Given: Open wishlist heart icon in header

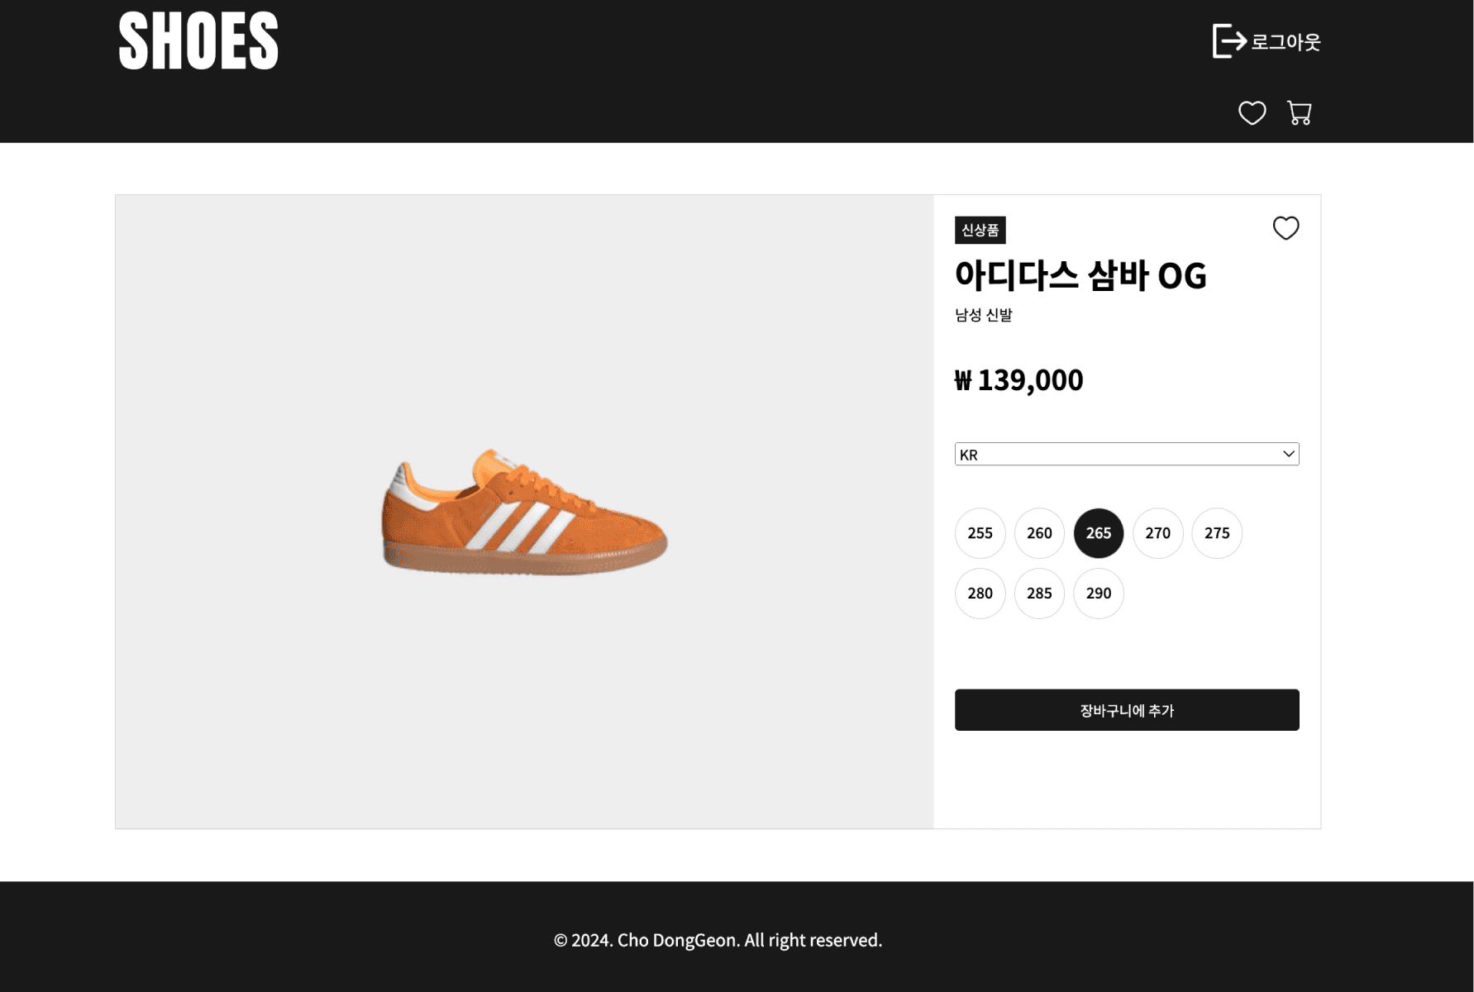Looking at the screenshot, I should (1252, 112).
